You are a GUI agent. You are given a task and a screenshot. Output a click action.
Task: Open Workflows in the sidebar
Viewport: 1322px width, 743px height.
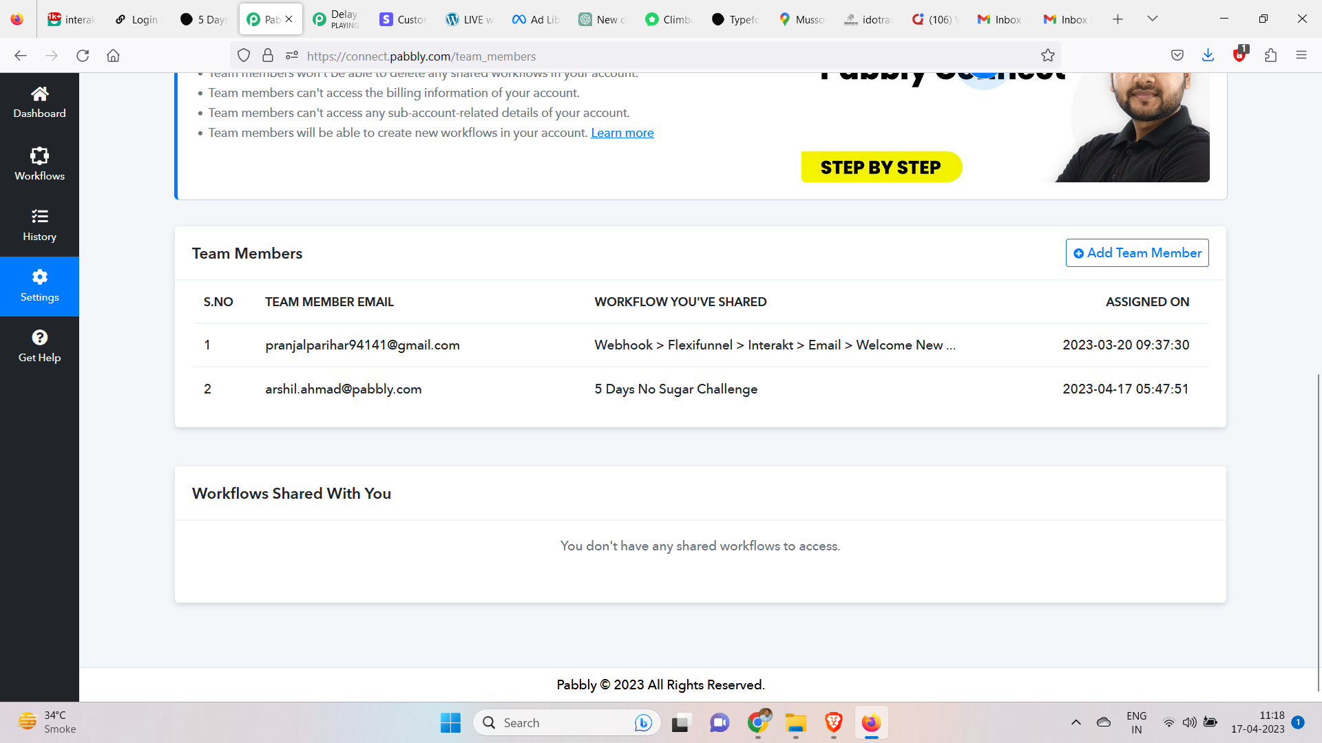click(39, 164)
